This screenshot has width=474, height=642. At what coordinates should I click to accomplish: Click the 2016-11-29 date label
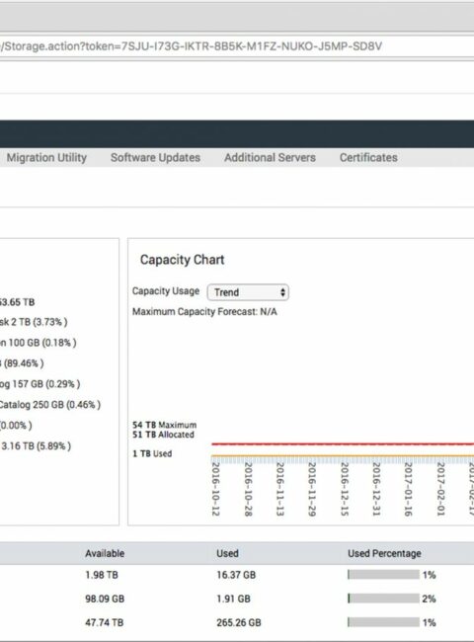[311, 489]
